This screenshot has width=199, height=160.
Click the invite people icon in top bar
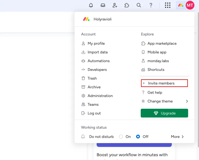(x=115, y=5)
